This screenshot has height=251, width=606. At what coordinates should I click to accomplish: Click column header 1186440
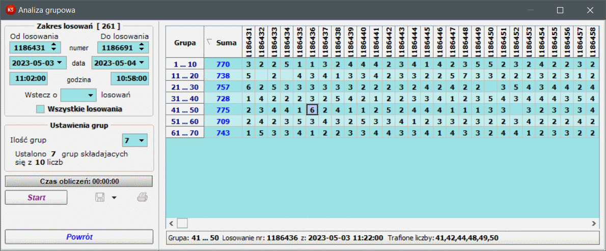pyautogui.click(x=363, y=42)
